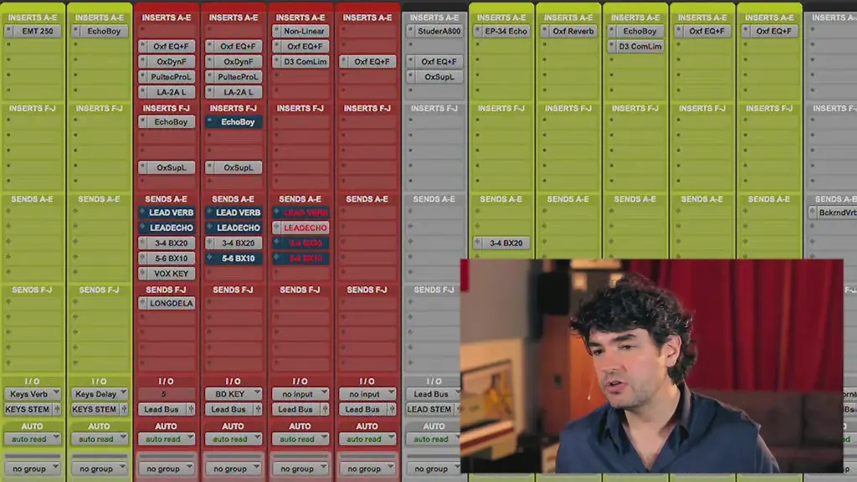Open highlighted EchoBoy insert on BD KEY track
The height and width of the screenshot is (482, 857).
[238, 122]
